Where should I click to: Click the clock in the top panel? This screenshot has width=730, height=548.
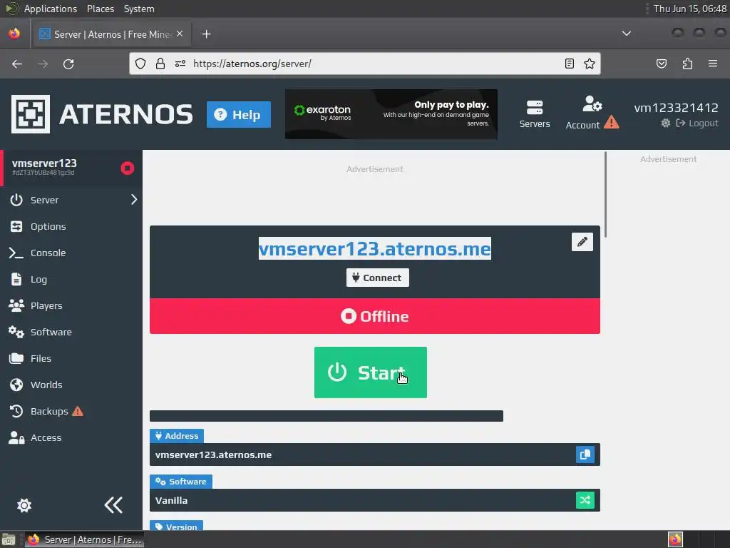pos(689,9)
